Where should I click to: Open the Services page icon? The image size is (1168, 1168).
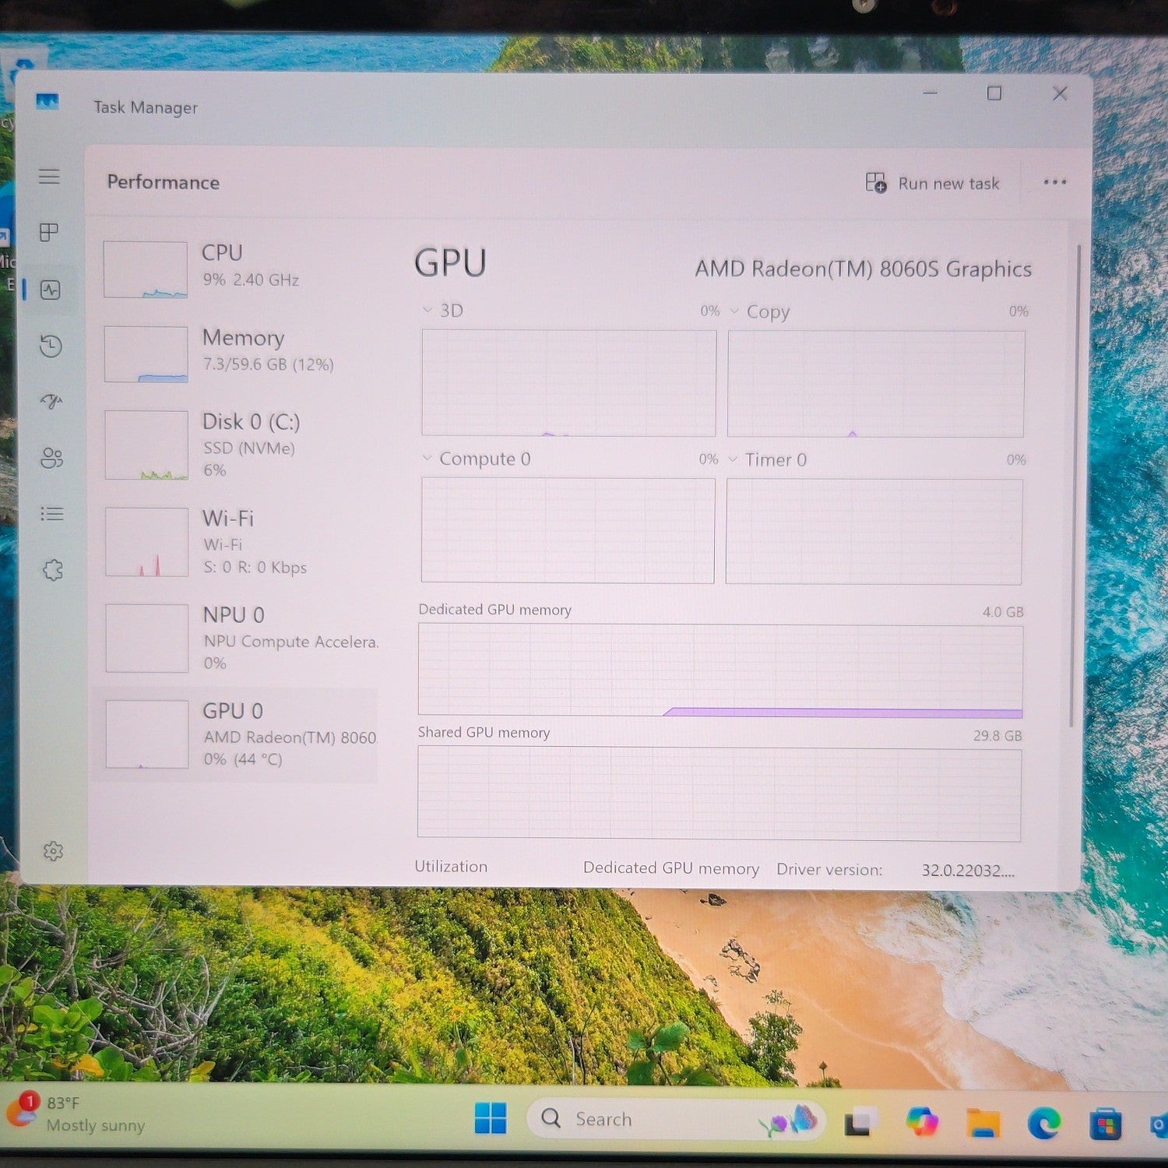53,570
